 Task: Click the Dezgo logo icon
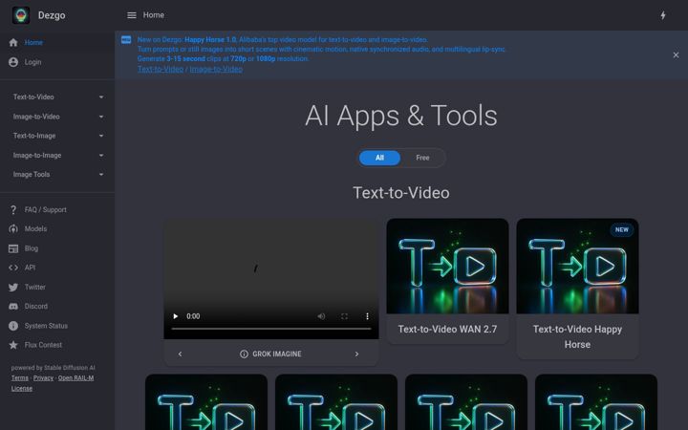(21, 15)
